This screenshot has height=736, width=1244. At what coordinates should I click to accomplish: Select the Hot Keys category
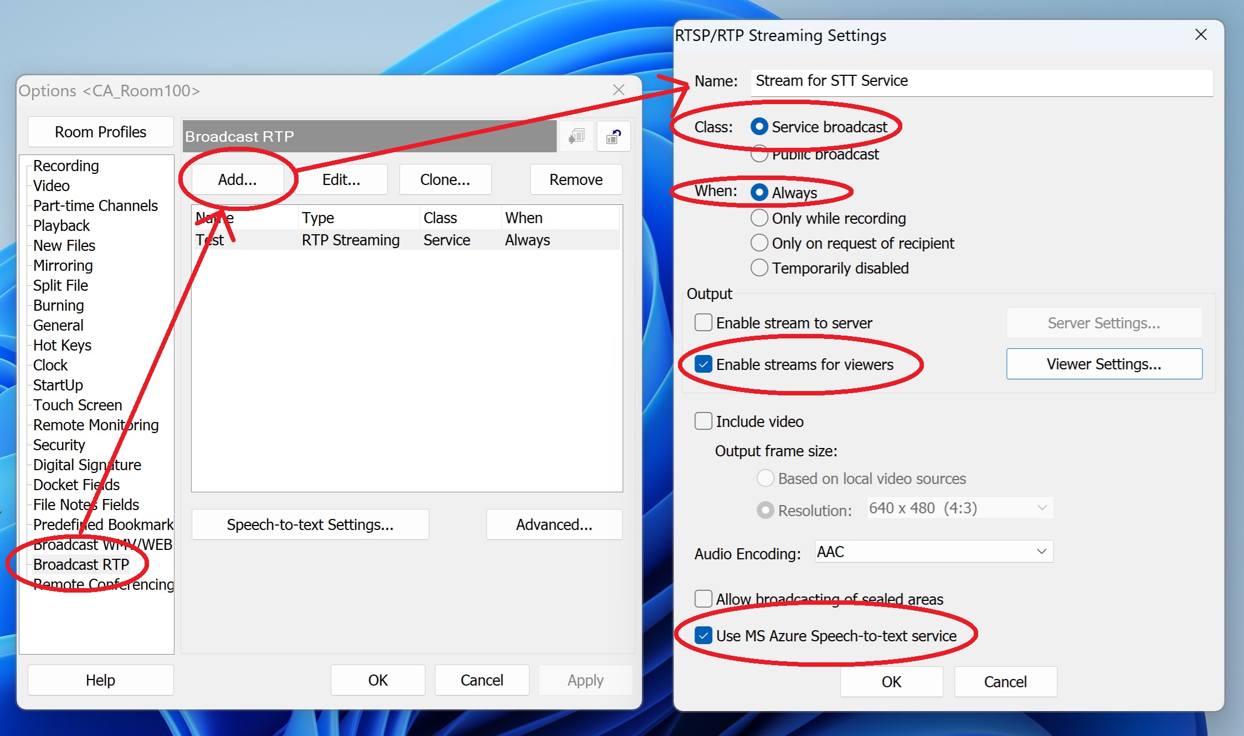pyautogui.click(x=62, y=345)
